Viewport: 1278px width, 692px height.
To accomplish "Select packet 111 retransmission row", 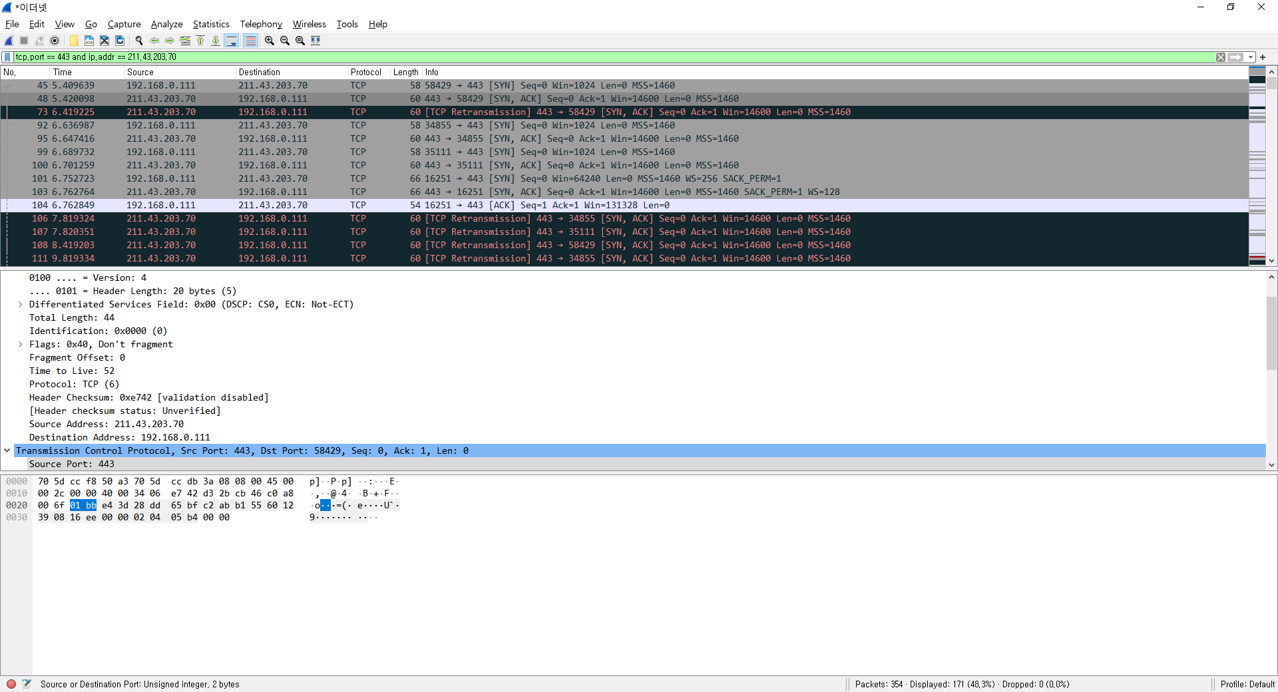I will pyautogui.click(x=624, y=258).
